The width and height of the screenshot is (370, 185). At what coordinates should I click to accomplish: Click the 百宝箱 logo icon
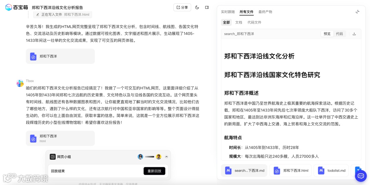9,7
